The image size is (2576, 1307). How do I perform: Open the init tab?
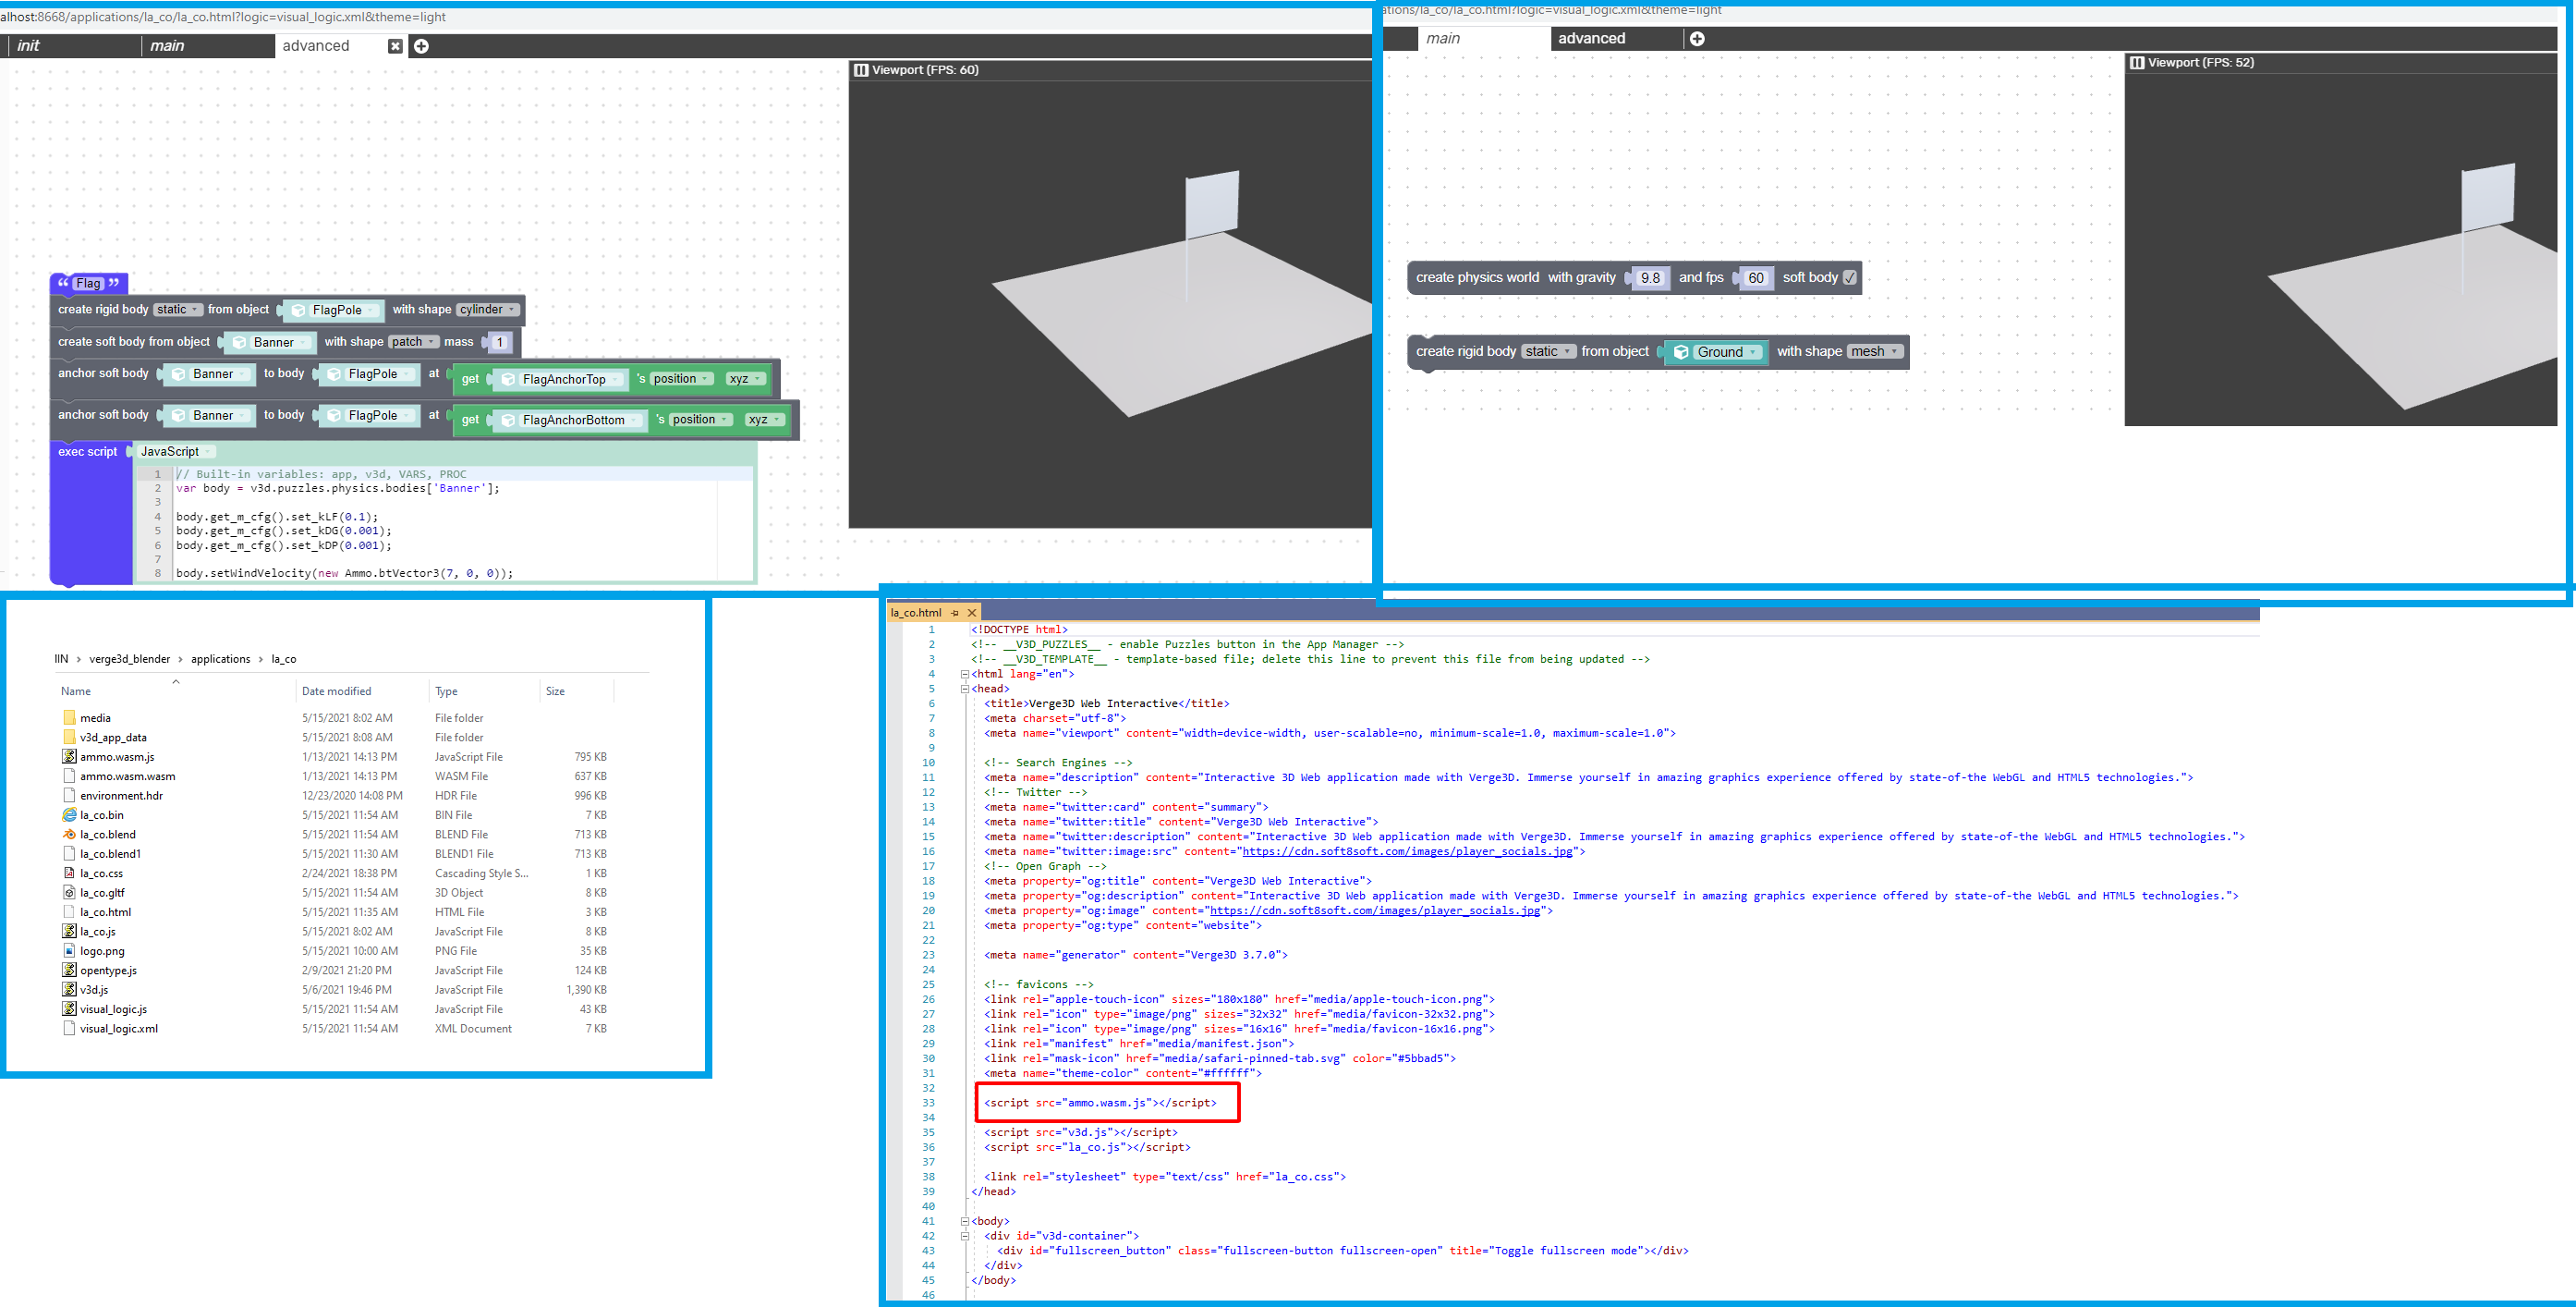coord(72,46)
